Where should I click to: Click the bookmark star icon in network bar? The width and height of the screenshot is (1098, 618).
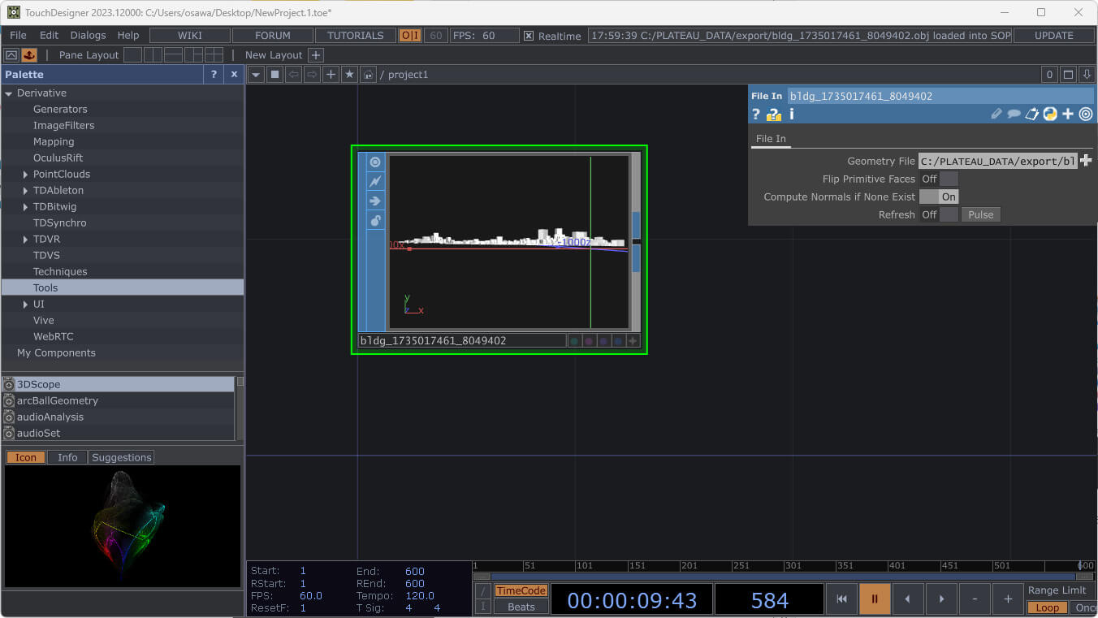[349, 75]
